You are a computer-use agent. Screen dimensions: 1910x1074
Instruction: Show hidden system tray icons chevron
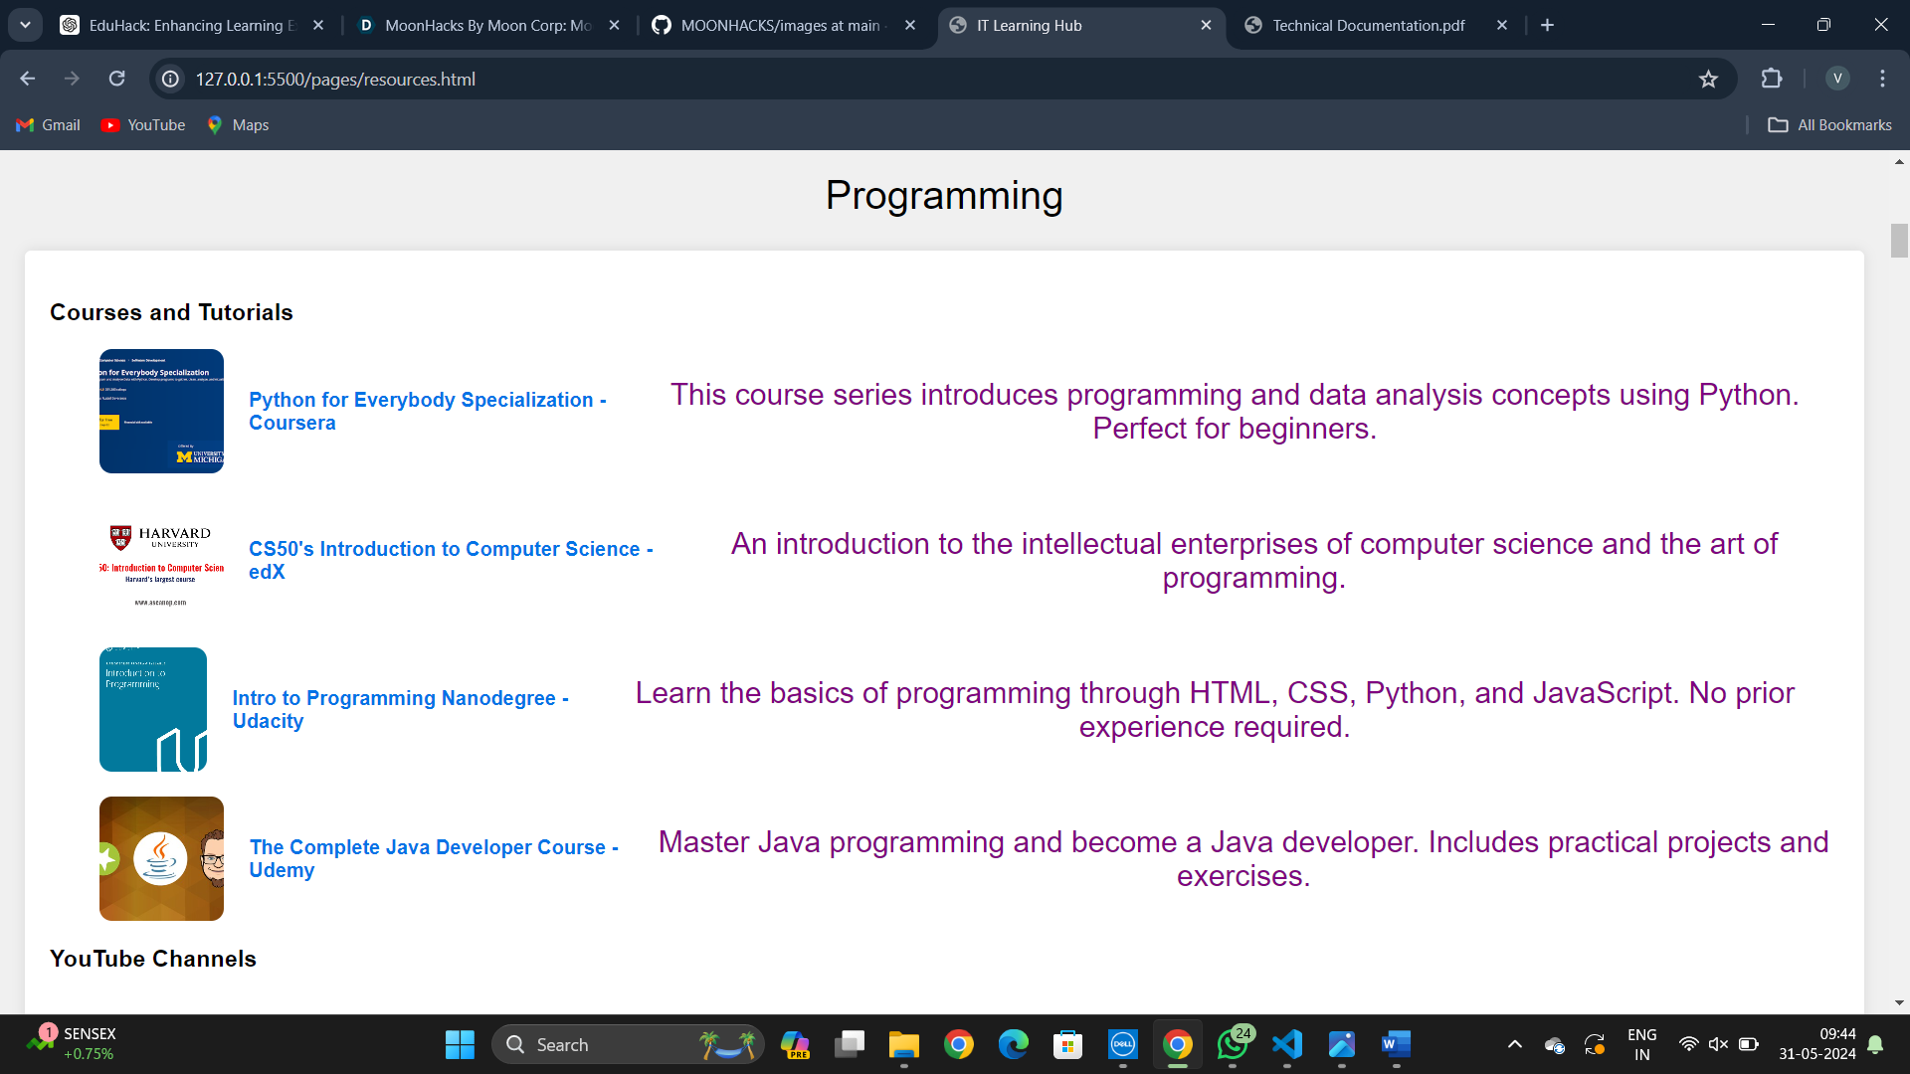(1514, 1044)
